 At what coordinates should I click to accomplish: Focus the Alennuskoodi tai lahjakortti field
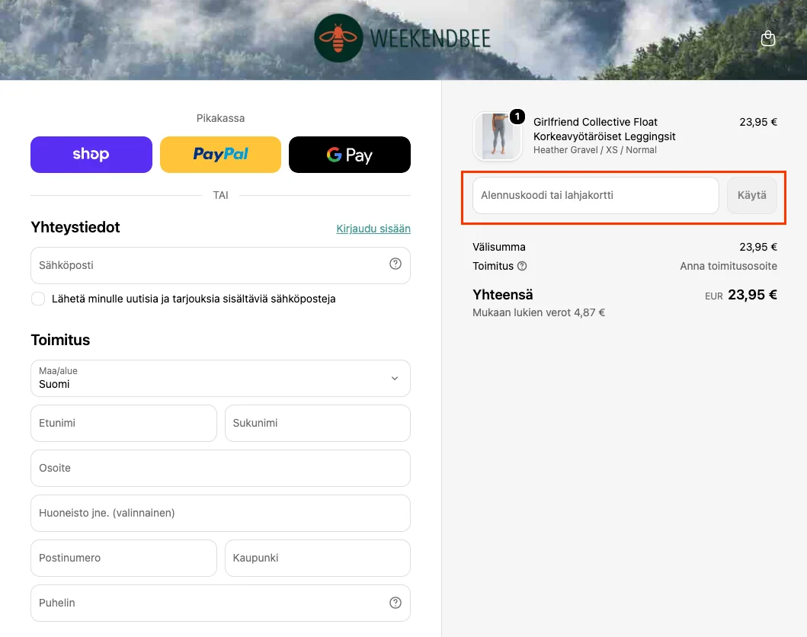point(595,196)
